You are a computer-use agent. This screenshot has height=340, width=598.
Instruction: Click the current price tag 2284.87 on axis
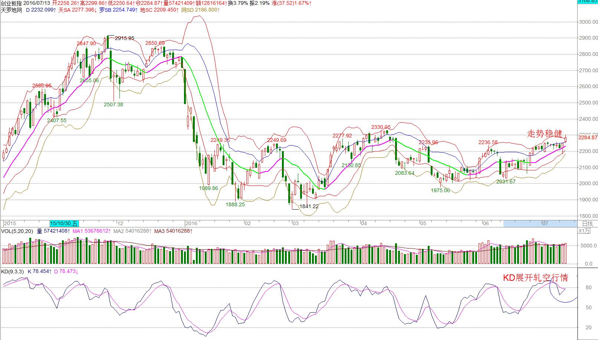(x=588, y=137)
